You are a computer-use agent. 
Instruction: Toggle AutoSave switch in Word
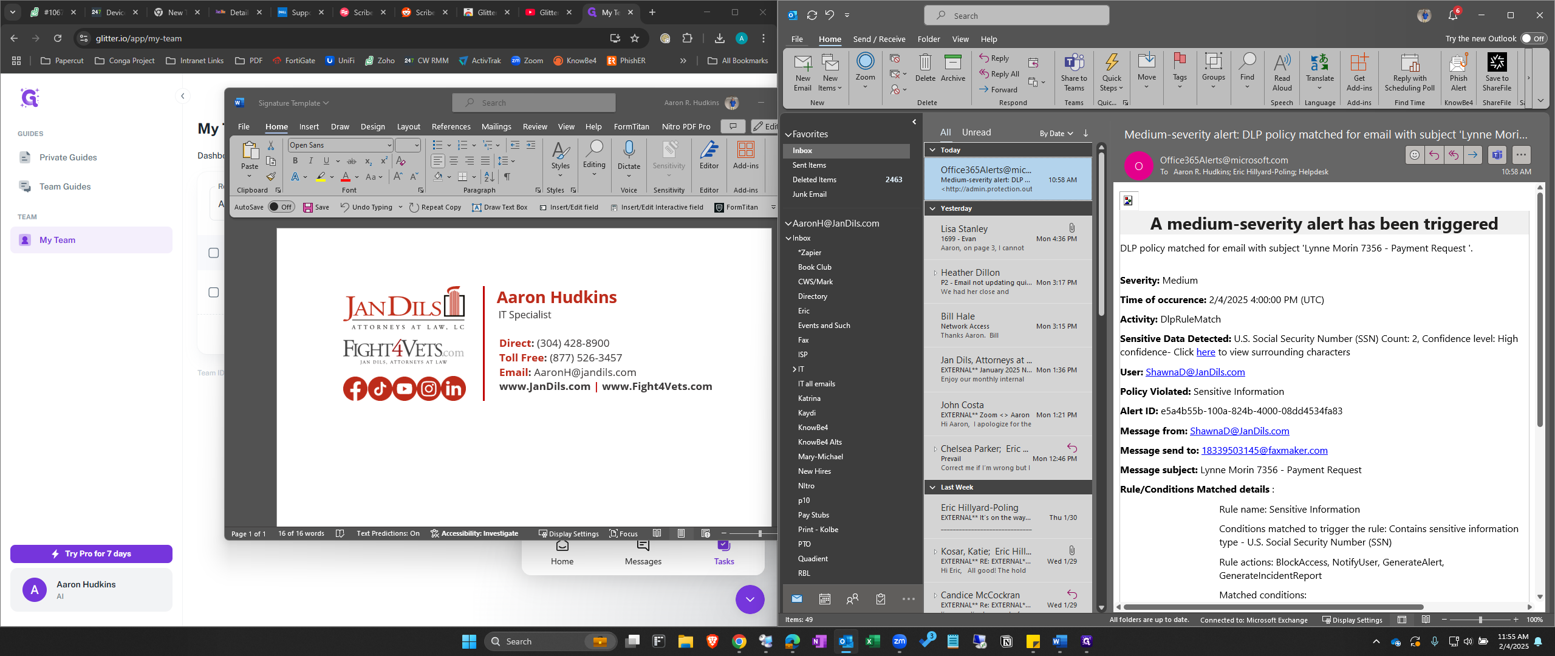tap(281, 207)
